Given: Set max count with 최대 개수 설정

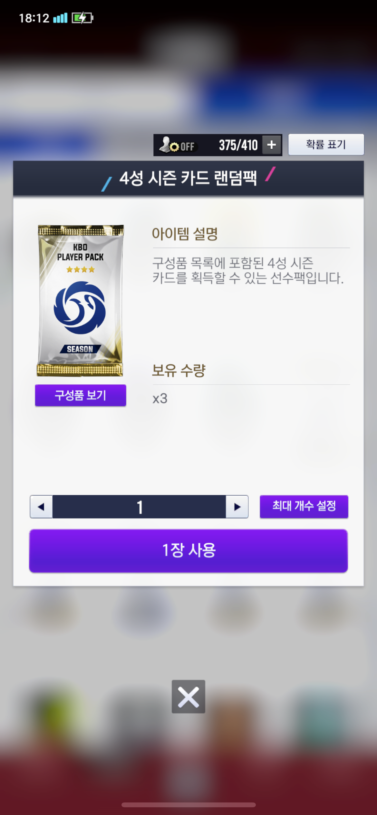Looking at the screenshot, I should [304, 506].
